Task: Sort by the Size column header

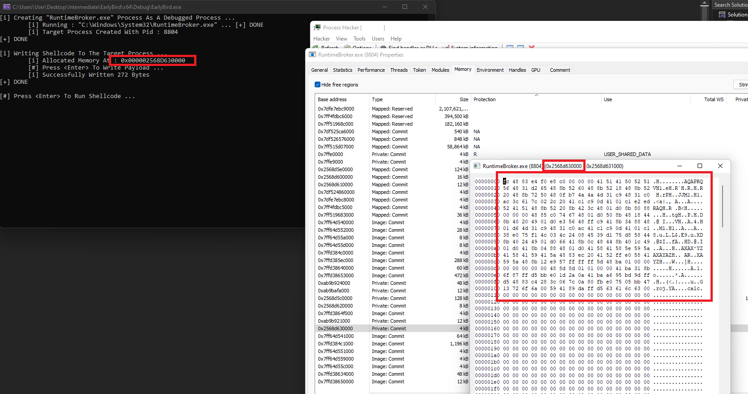Action: (x=453, y=99)
